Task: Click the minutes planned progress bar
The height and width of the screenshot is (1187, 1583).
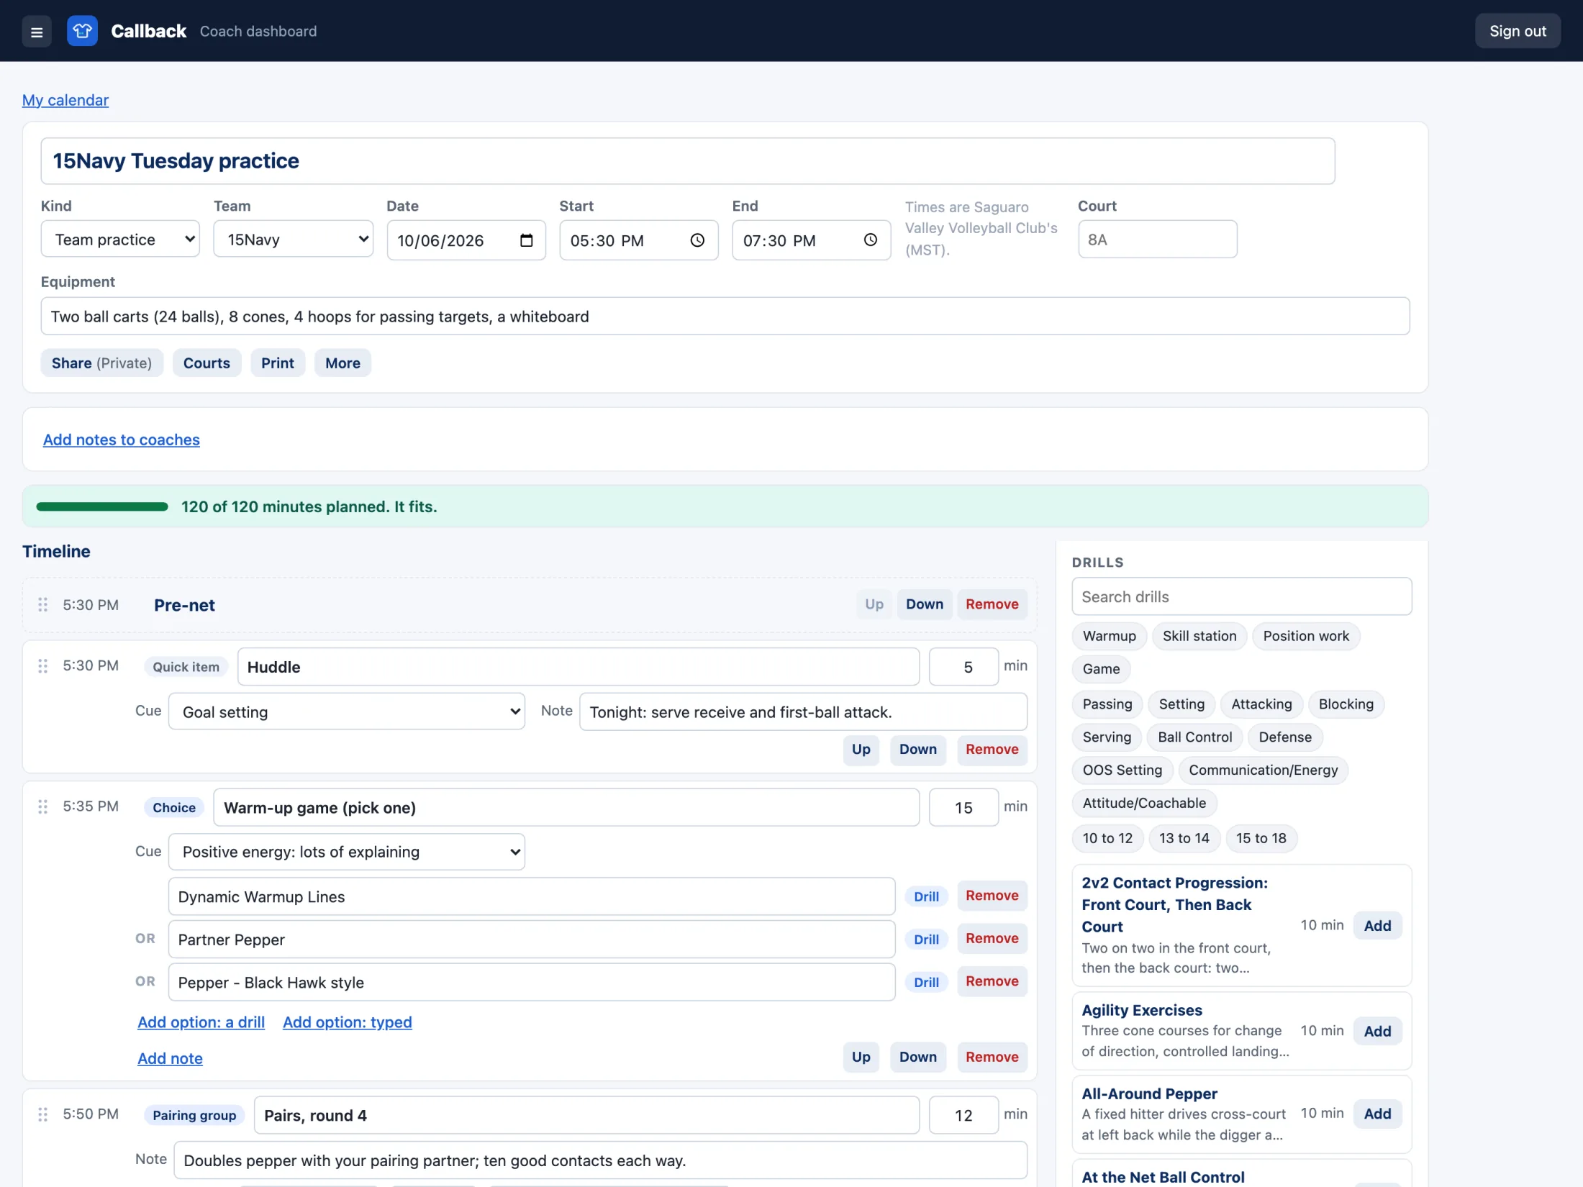Action: (102, 507)
